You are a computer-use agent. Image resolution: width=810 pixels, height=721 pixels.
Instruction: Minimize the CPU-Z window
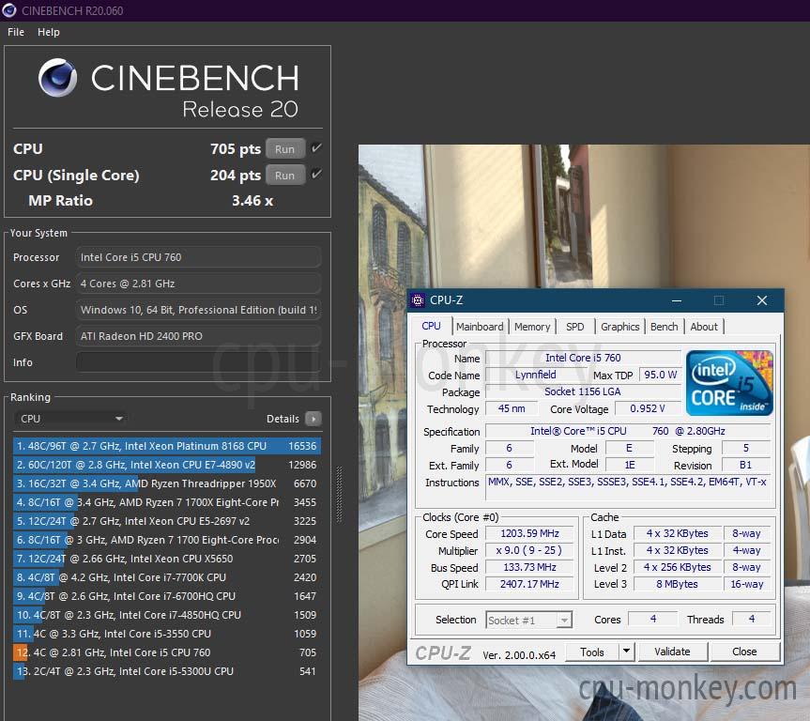[676, 300]
